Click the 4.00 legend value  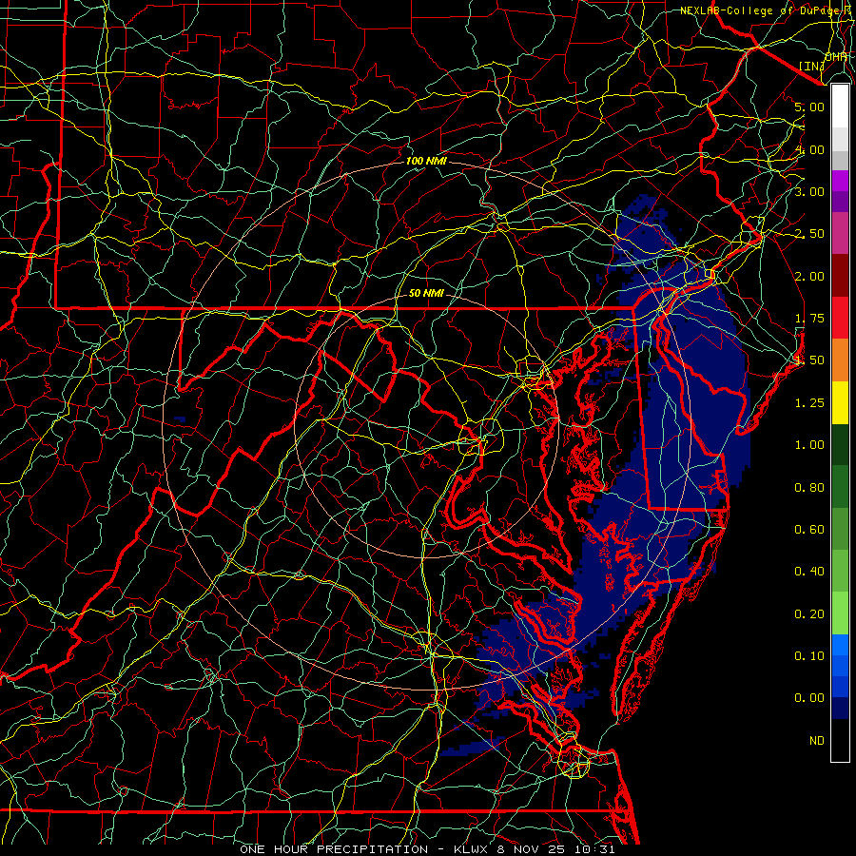809,149
